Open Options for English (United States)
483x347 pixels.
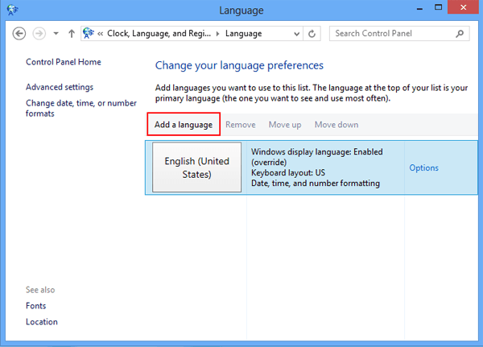point(423,167)
